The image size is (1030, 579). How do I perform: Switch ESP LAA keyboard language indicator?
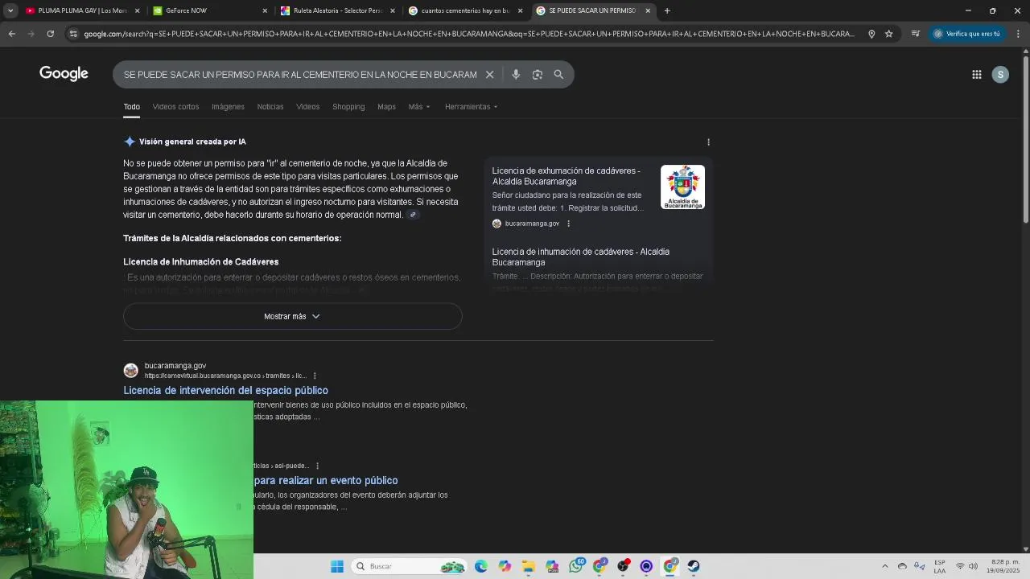[940, 566]
